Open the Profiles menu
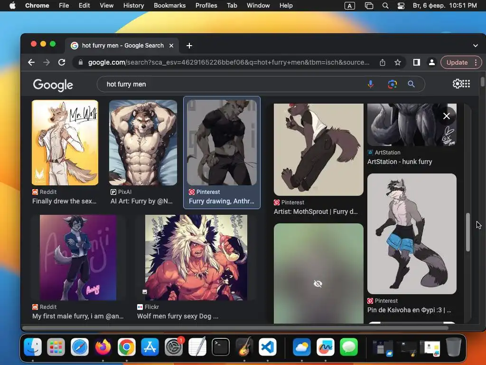486x365 pixels. (206, 6)
